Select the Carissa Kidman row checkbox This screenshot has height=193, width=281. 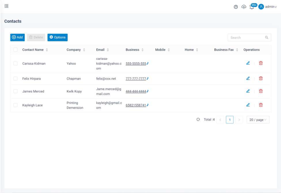pyautogui.click(x=15, y=63)
